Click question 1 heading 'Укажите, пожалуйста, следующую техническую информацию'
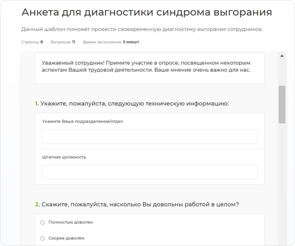 pyautogui.click(x=132, y=104)
